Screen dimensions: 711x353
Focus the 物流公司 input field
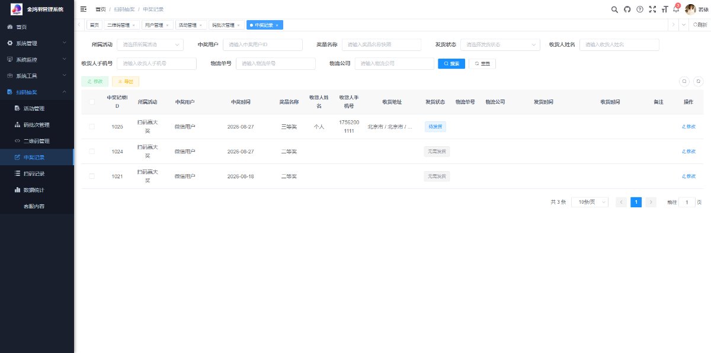pos(395,63)
